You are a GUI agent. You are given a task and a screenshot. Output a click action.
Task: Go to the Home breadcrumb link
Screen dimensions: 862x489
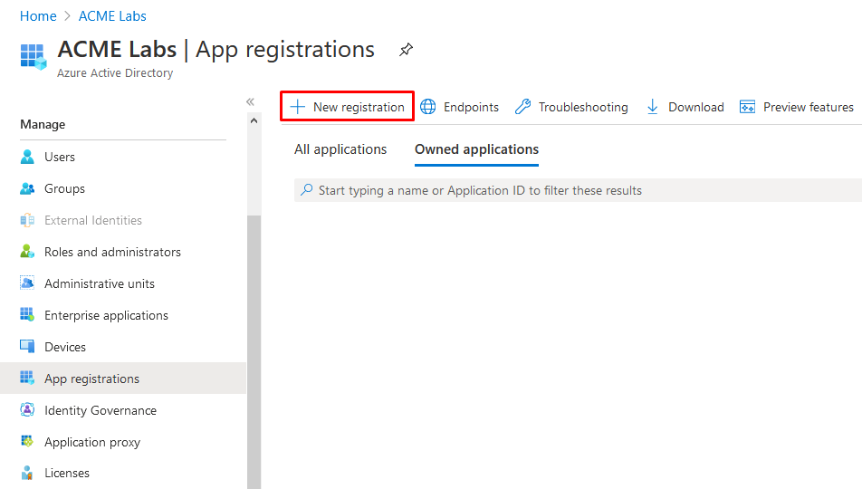(38, 16)
